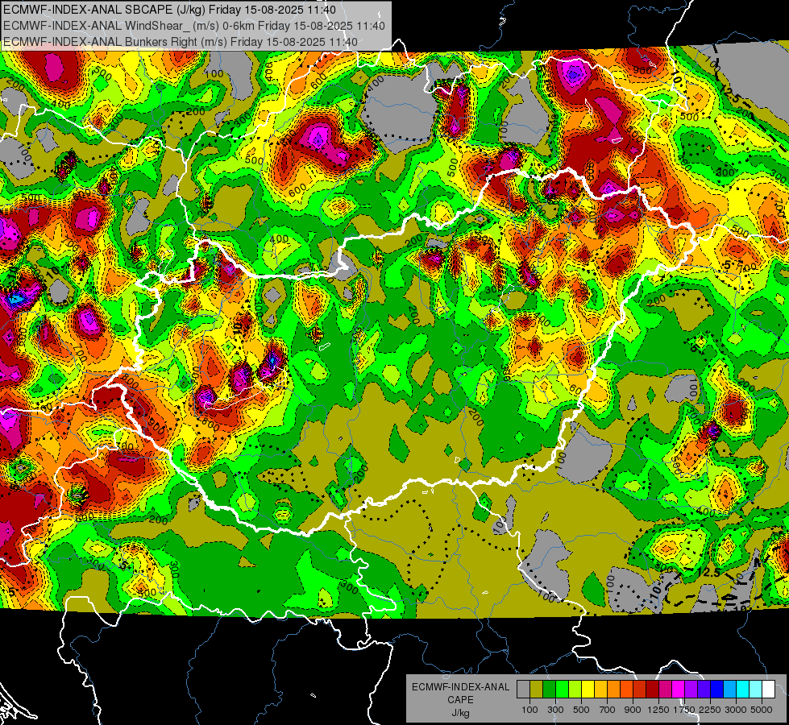789x725 pixels.
Task: Click the 2250 value label under legend
Action: pos(711,710)
